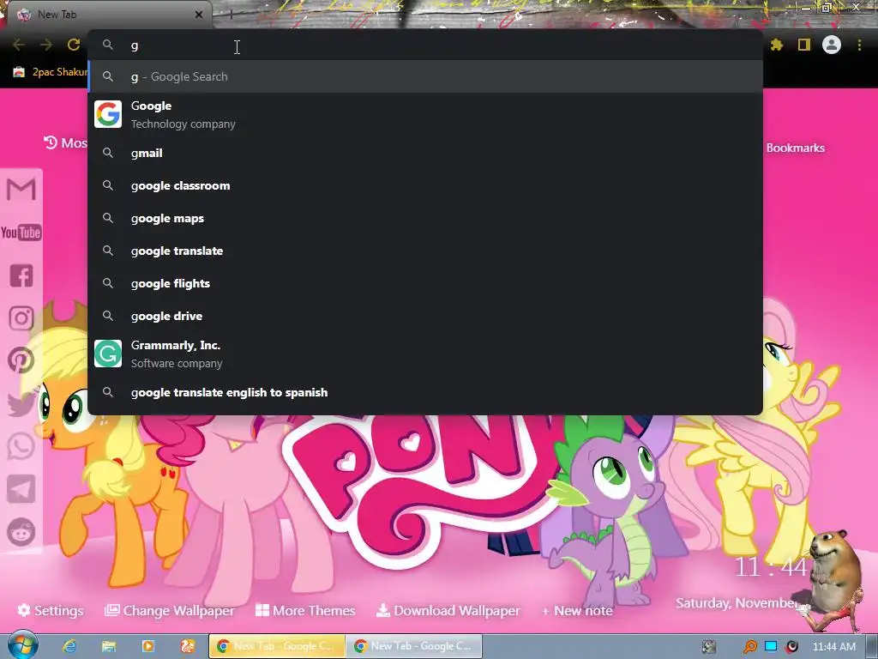Open Facebook sidebar shortcut

tap(21, 275)
